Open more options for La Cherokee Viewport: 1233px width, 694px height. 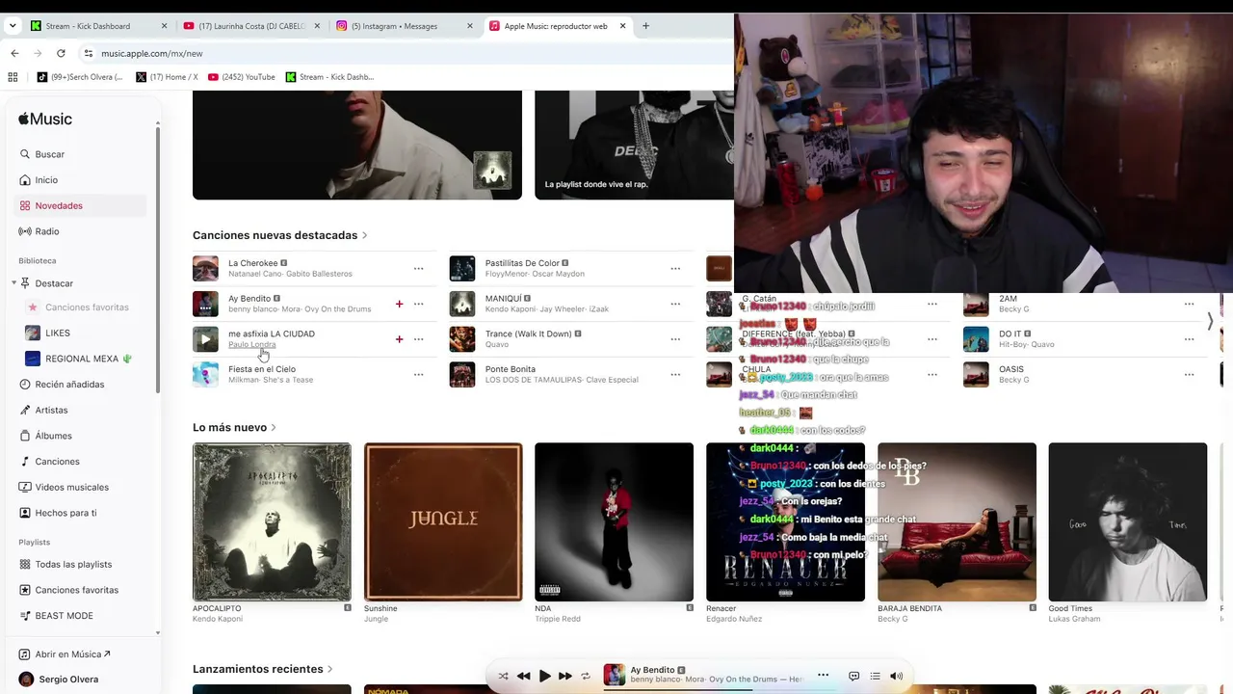pyautogui.click(x=418, y=269)
